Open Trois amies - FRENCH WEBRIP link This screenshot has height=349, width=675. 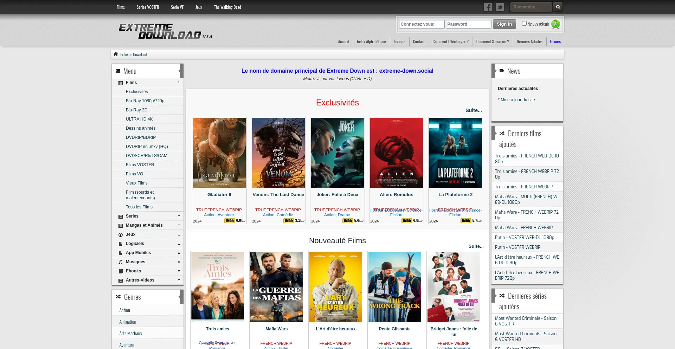click(524, 187)
